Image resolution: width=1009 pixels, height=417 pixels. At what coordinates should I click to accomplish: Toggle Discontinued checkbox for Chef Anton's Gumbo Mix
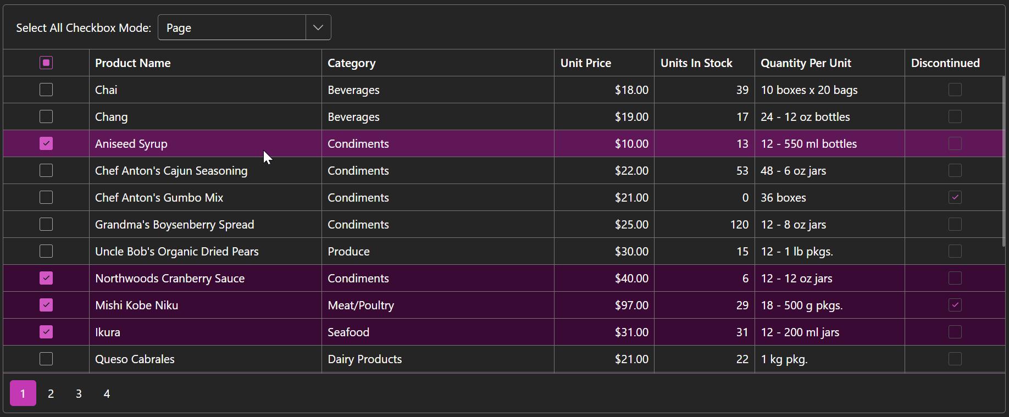[x=955, y=197]
